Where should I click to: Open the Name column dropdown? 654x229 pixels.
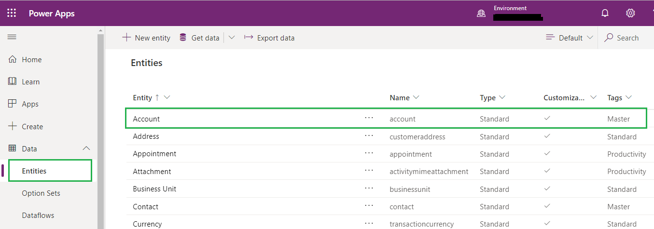(x=416, y=97)
